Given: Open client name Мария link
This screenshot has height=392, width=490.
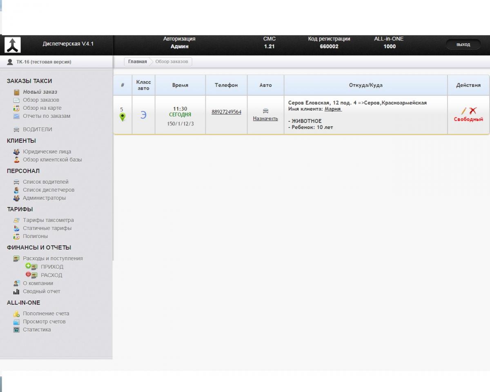Looking at the screenshot, I should pos(333,109).
